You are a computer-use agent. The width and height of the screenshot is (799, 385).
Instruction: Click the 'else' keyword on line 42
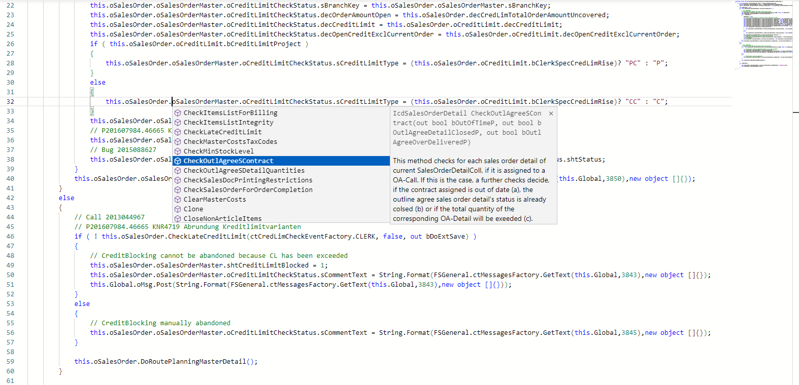(66, 198)
